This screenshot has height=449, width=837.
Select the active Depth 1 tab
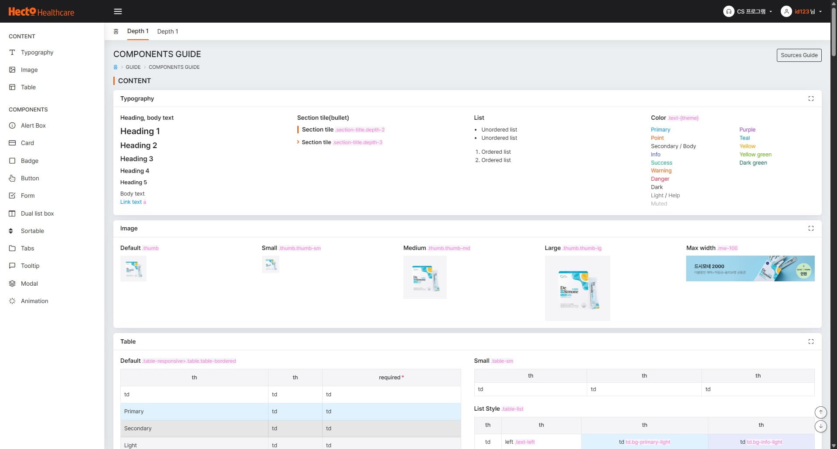pos(138,31)
